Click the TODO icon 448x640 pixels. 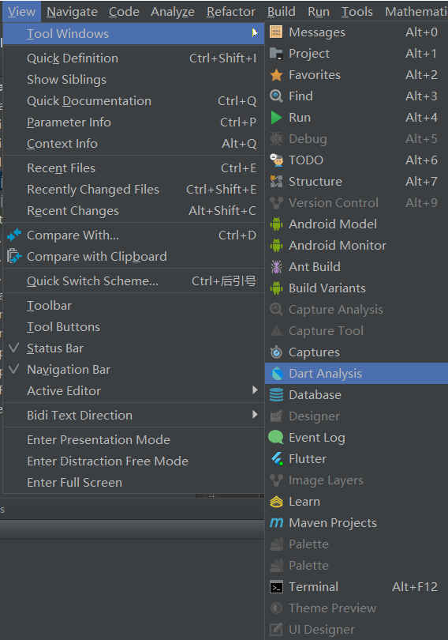pos(276,160)
